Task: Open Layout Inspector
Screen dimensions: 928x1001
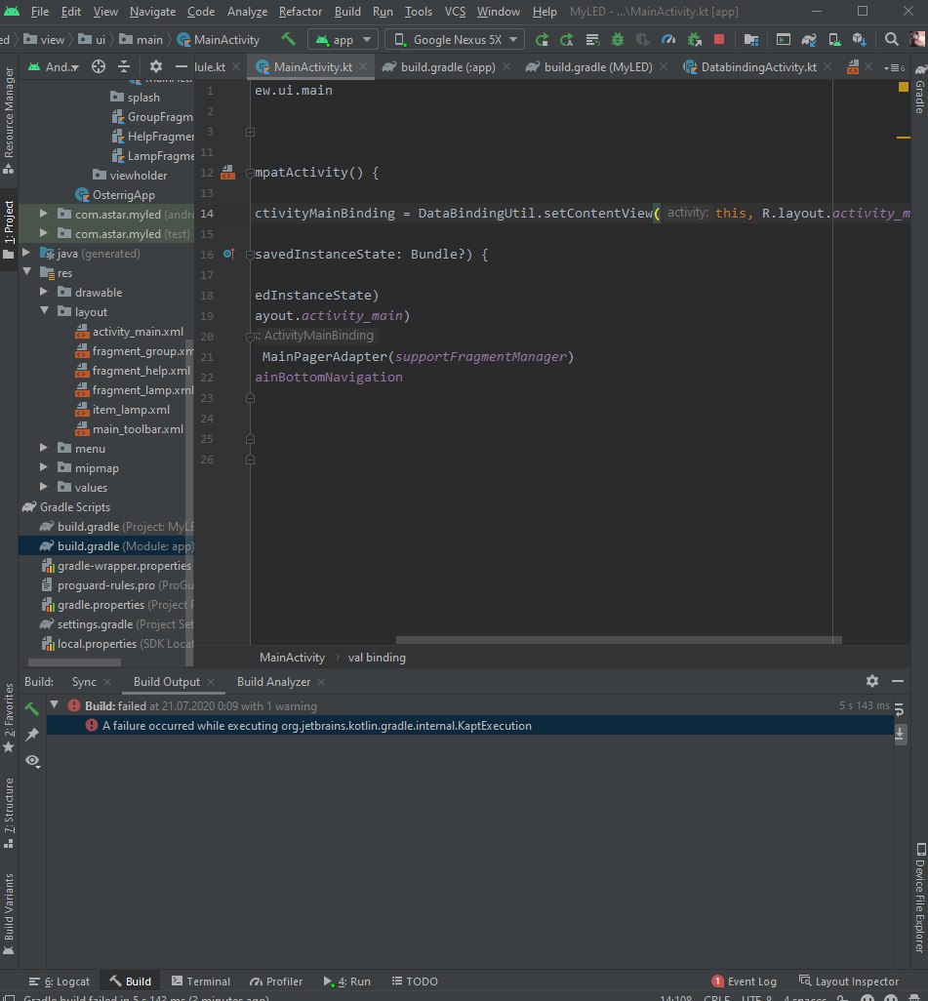Action: click(849, 981)
